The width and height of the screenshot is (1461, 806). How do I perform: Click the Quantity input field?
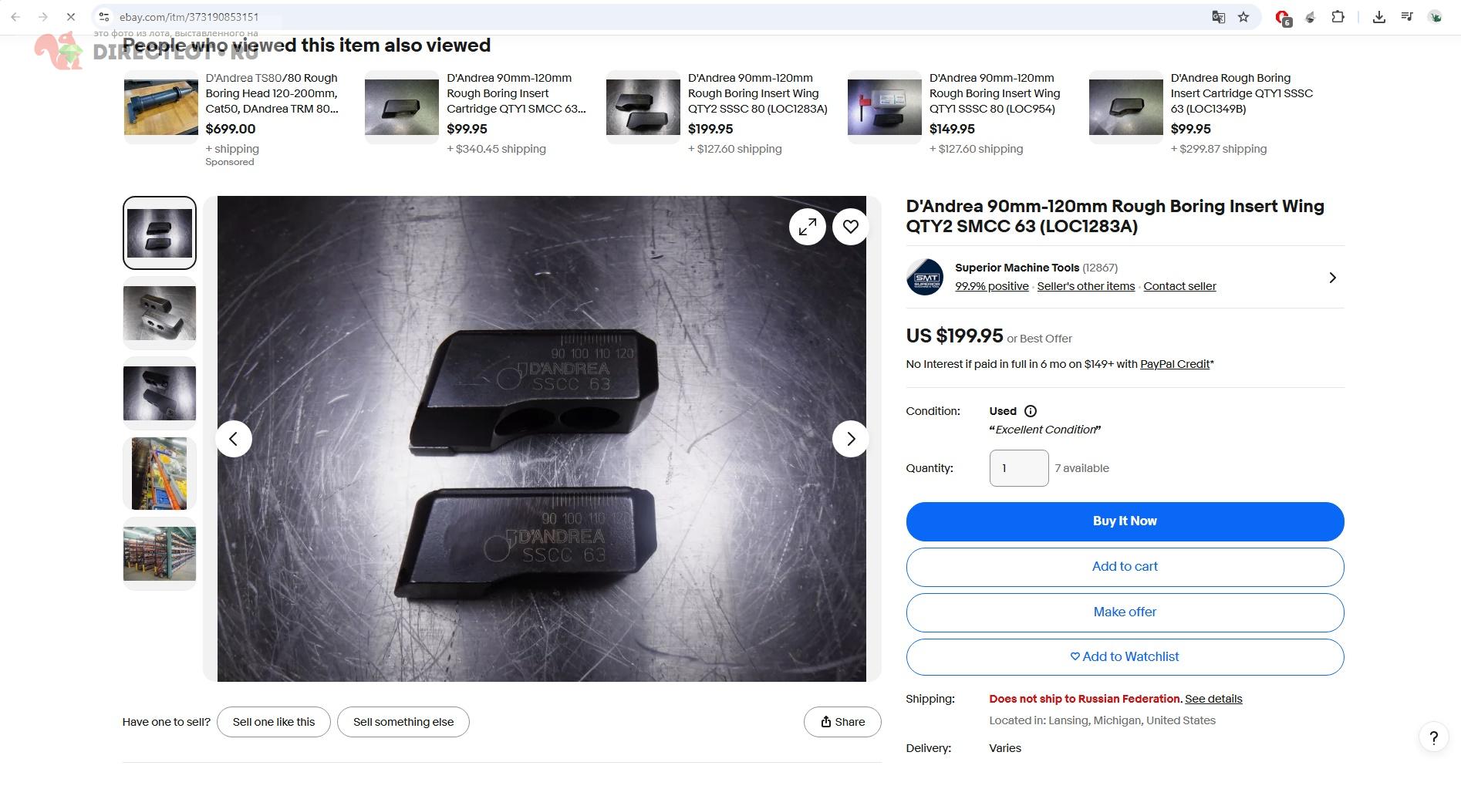pos(1018,468)
